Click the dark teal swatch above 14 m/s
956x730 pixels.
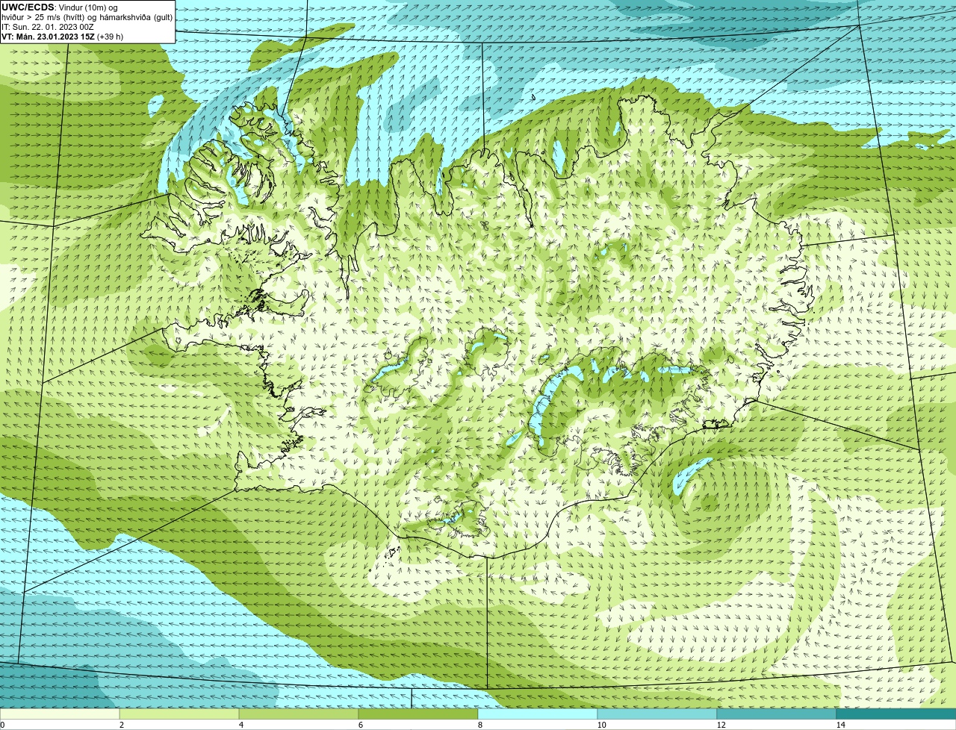pyautogui.click(x=896, y=714)
